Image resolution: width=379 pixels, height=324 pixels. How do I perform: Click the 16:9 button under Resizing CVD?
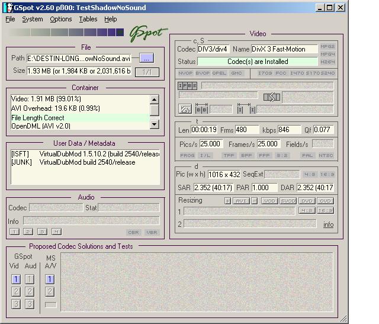(325, 211)
